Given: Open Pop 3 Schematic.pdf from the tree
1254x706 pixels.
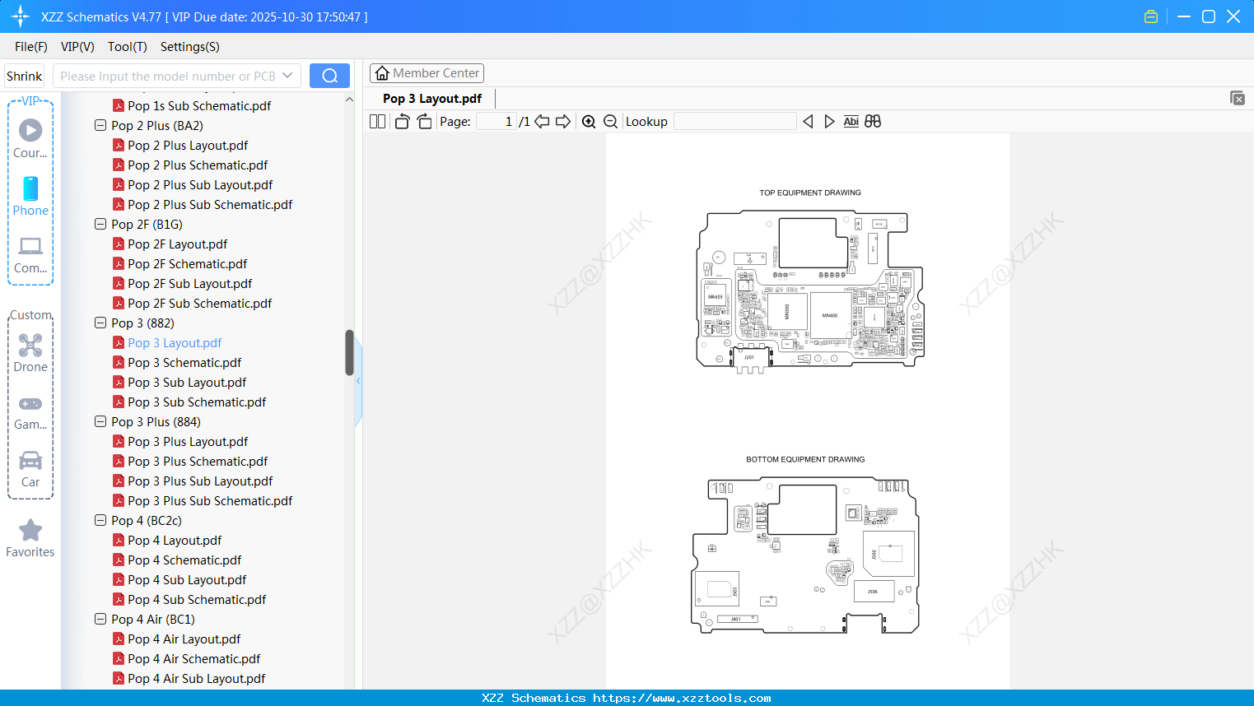Looking at the screenshot, I should [x=184, y=362].
